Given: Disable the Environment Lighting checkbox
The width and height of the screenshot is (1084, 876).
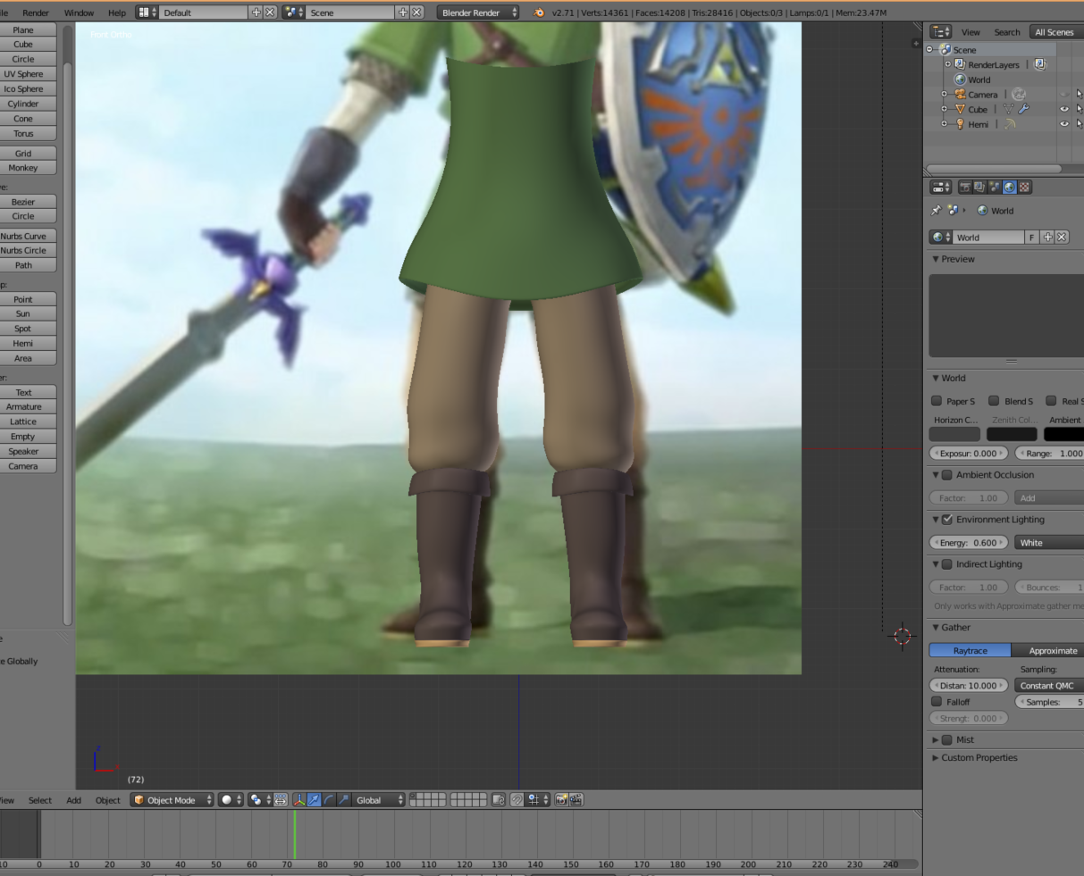Looking at the screenshot, I should (x=947, y=520).
